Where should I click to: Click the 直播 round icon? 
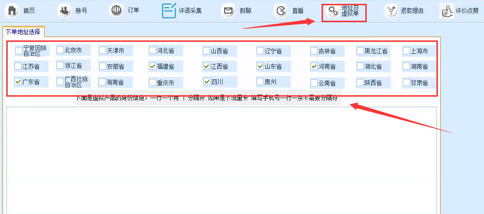281,11
